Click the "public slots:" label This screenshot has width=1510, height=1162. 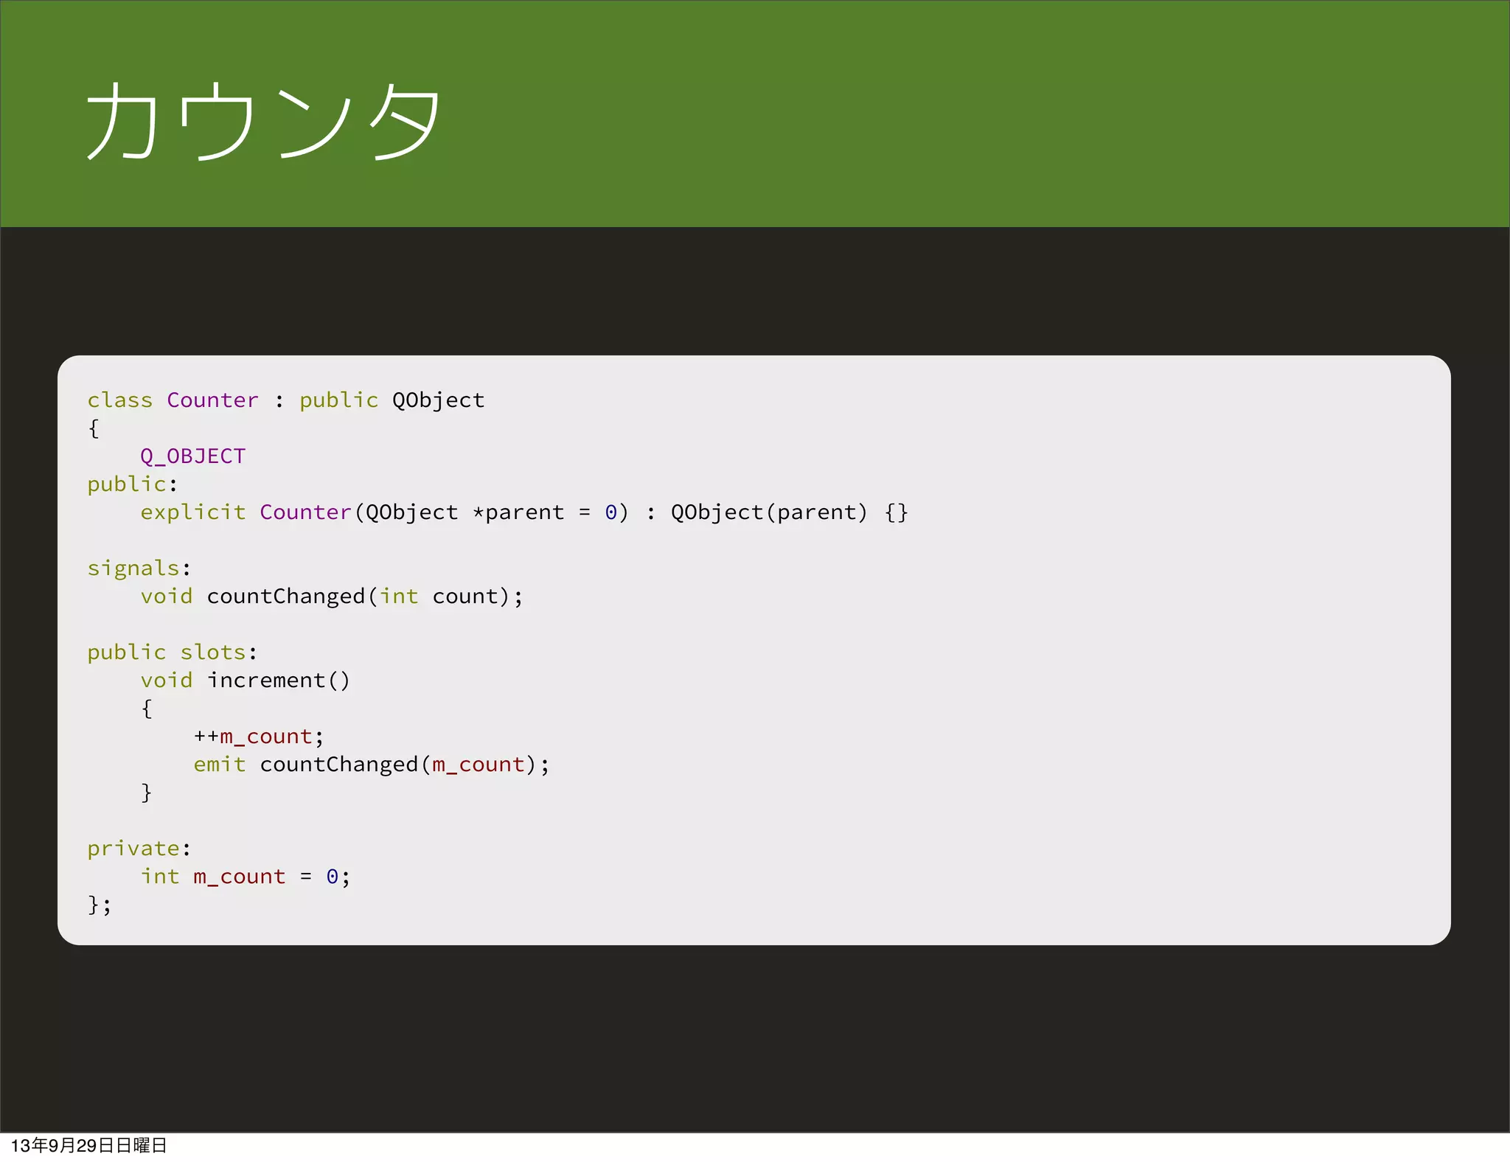173,653
